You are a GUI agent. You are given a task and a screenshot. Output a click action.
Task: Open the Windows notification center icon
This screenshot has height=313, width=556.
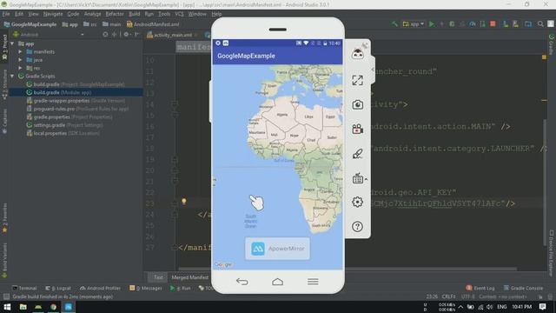[542, 307]
